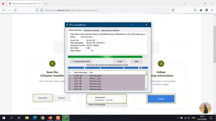Viewport: 216px width, 121px height.
Task: Pause the download with Tunda
Action: (x=120, y=62)
